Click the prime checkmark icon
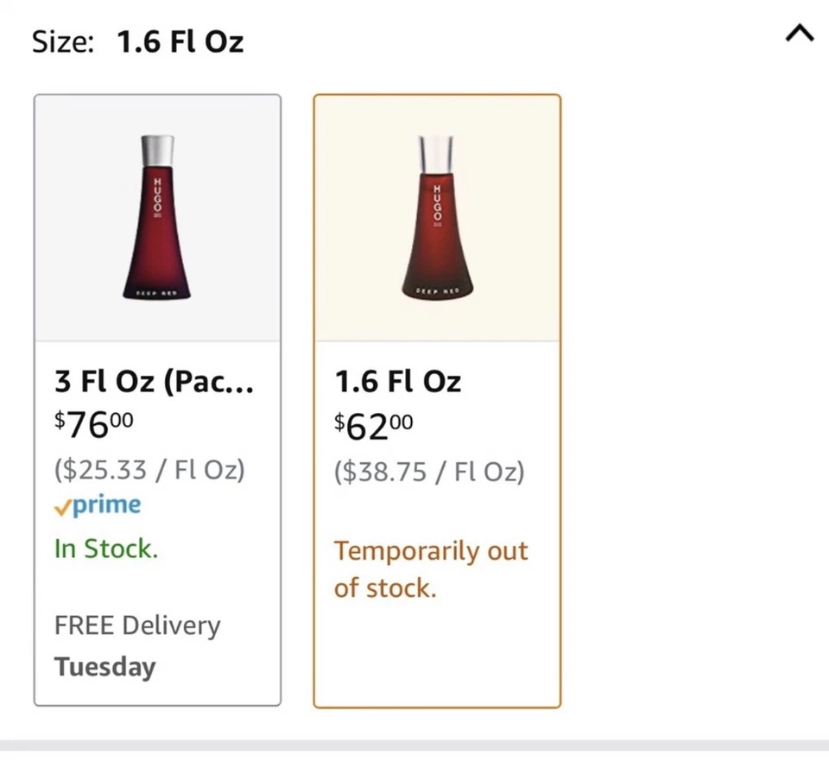 (x=62, y=509)
